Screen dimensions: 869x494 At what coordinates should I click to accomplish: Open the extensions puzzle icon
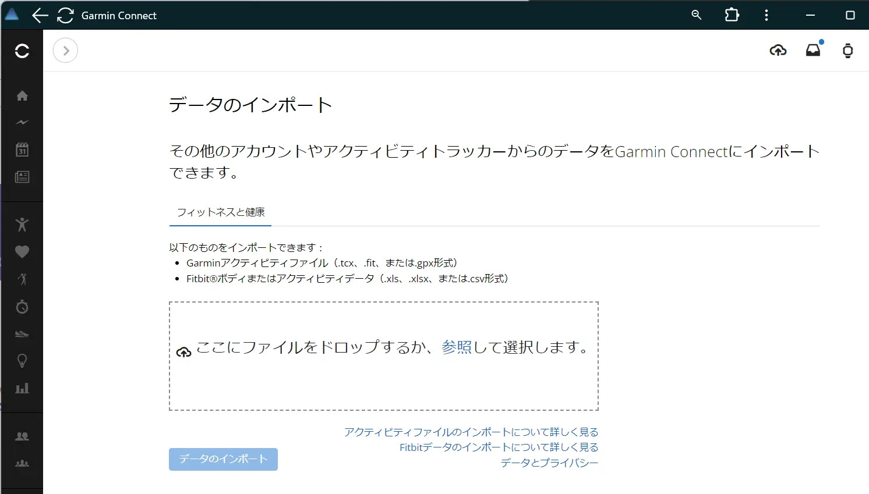[x=732, y=15]
